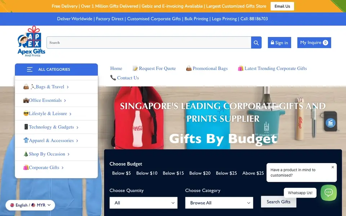346x216 pixels.
Task: Click the Email Us button
Action: coord(282,6)
